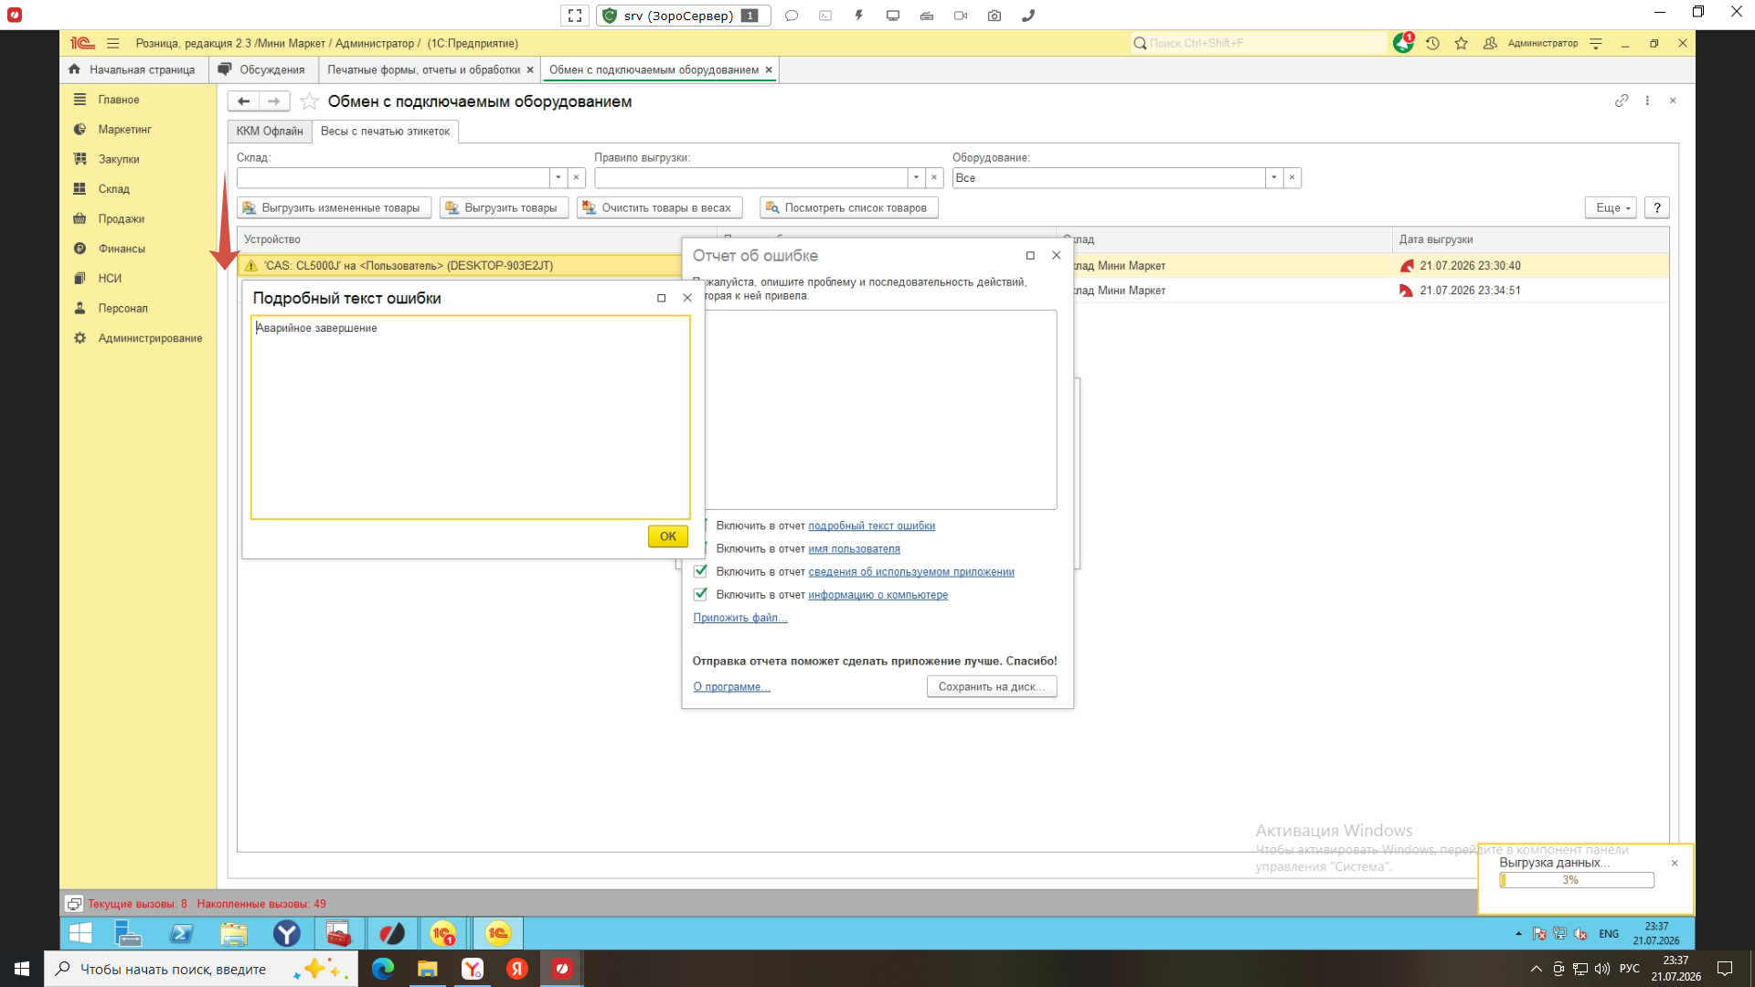Open Еще dropdown menu

point(1611,208)
